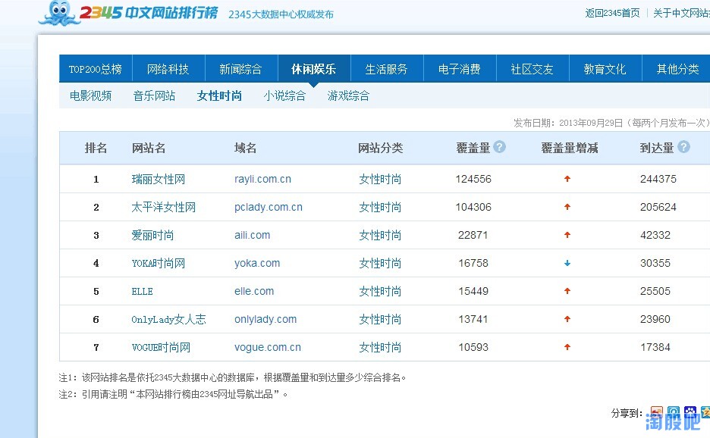Select the reach value 17384
710x438 pixels.
[655, 348]
